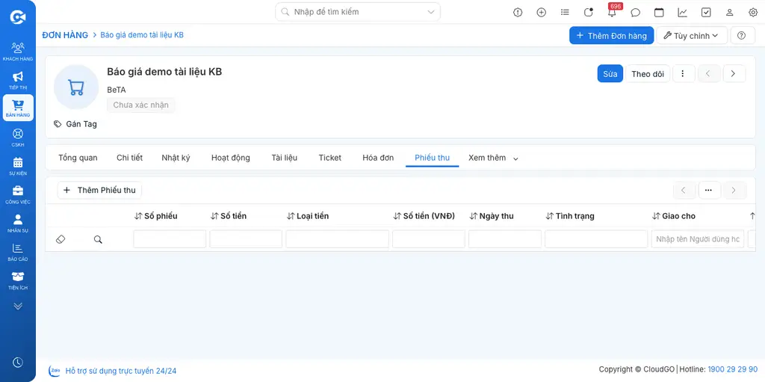Clear filters with the eraser icon

(x=61, y=239)
